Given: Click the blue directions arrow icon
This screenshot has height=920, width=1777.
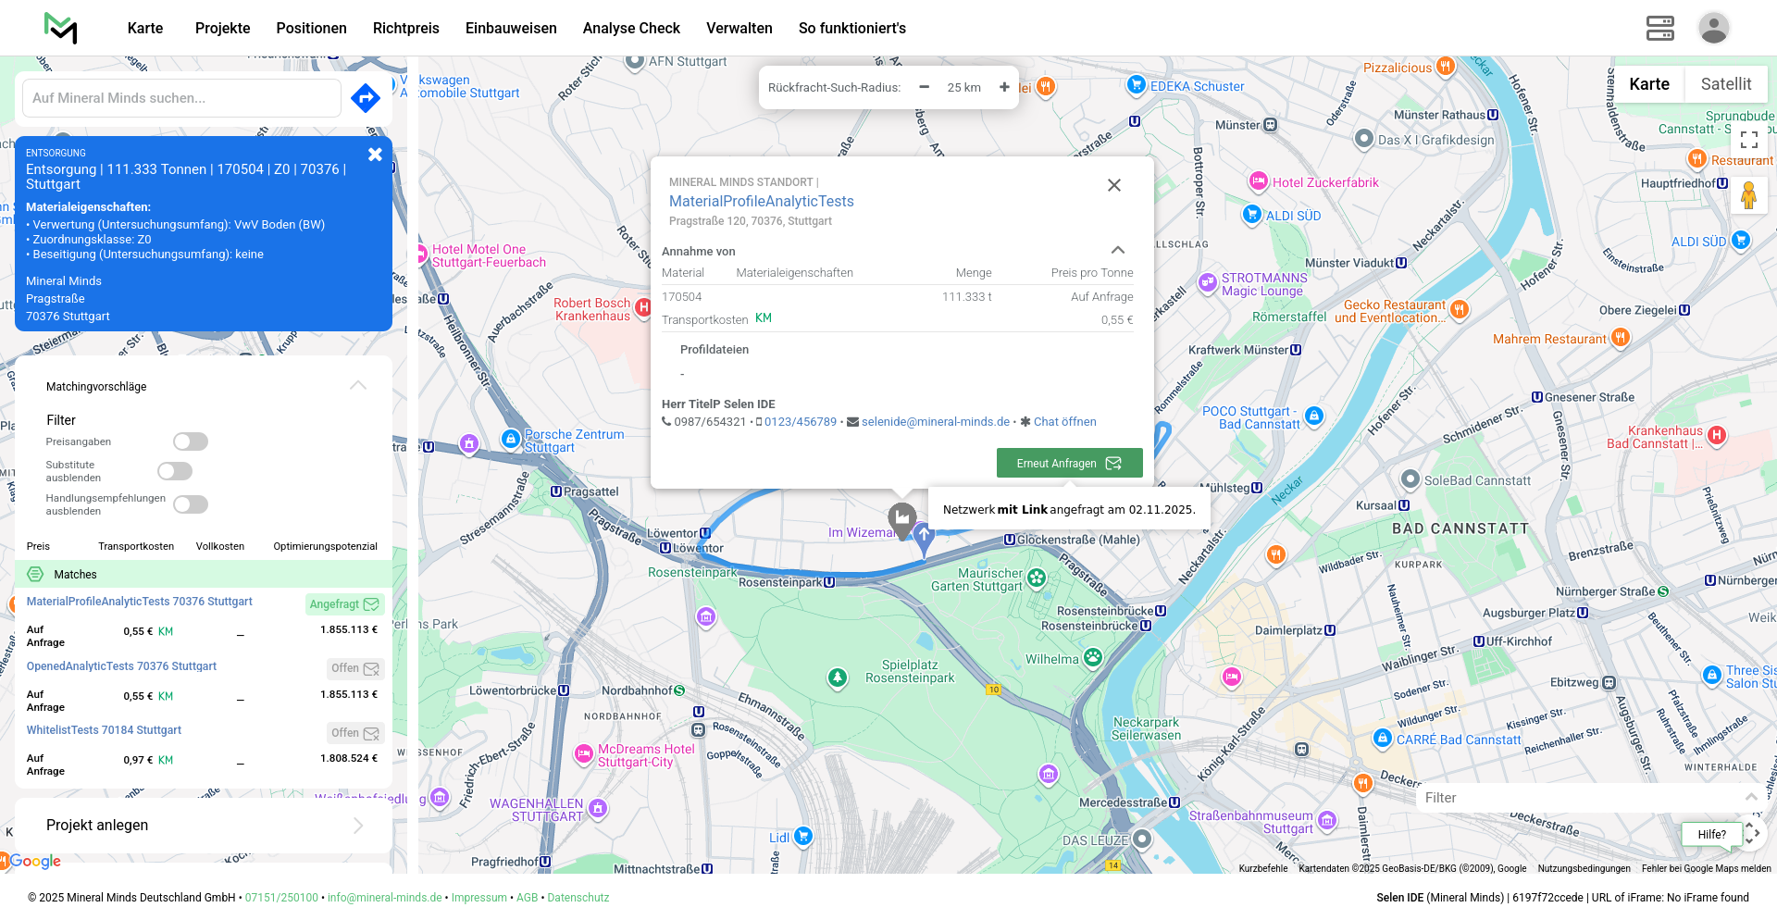Looking at the screenshot, I should tap(366, 97).
